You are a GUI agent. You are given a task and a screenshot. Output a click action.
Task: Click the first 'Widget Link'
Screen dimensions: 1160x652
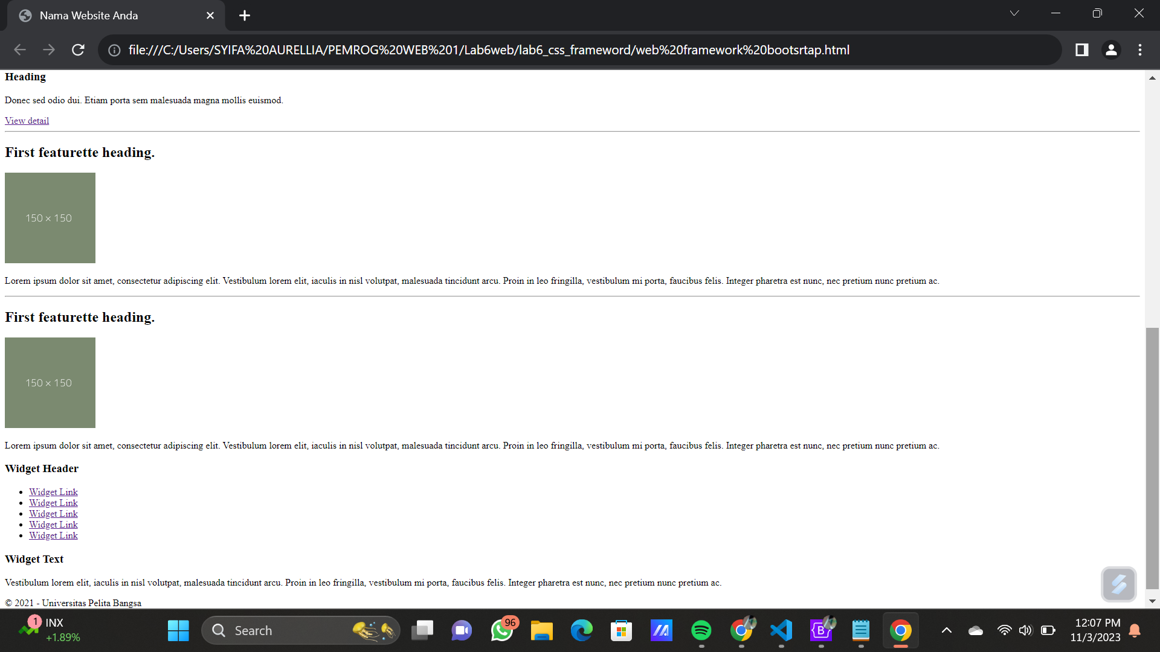point(53,491)
